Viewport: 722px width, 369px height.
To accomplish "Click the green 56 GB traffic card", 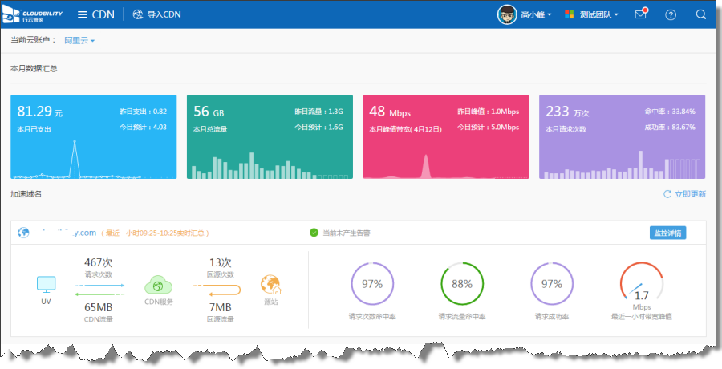I will pos(270,136).
